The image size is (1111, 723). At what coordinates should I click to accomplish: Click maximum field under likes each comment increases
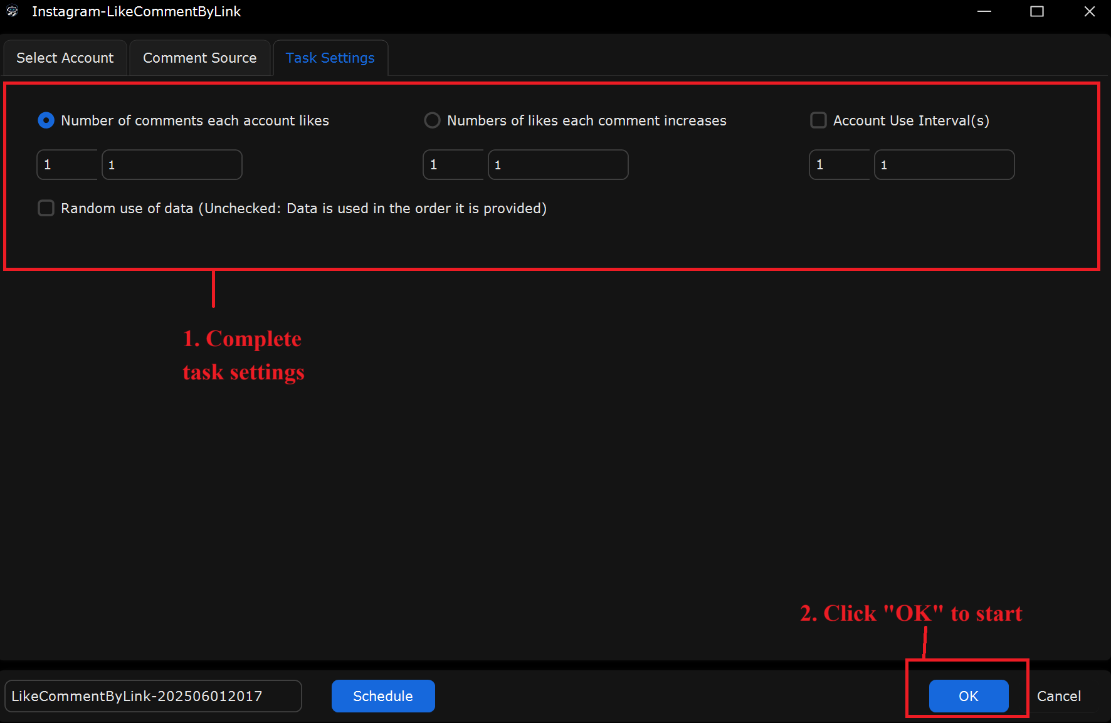click(558, 165)
